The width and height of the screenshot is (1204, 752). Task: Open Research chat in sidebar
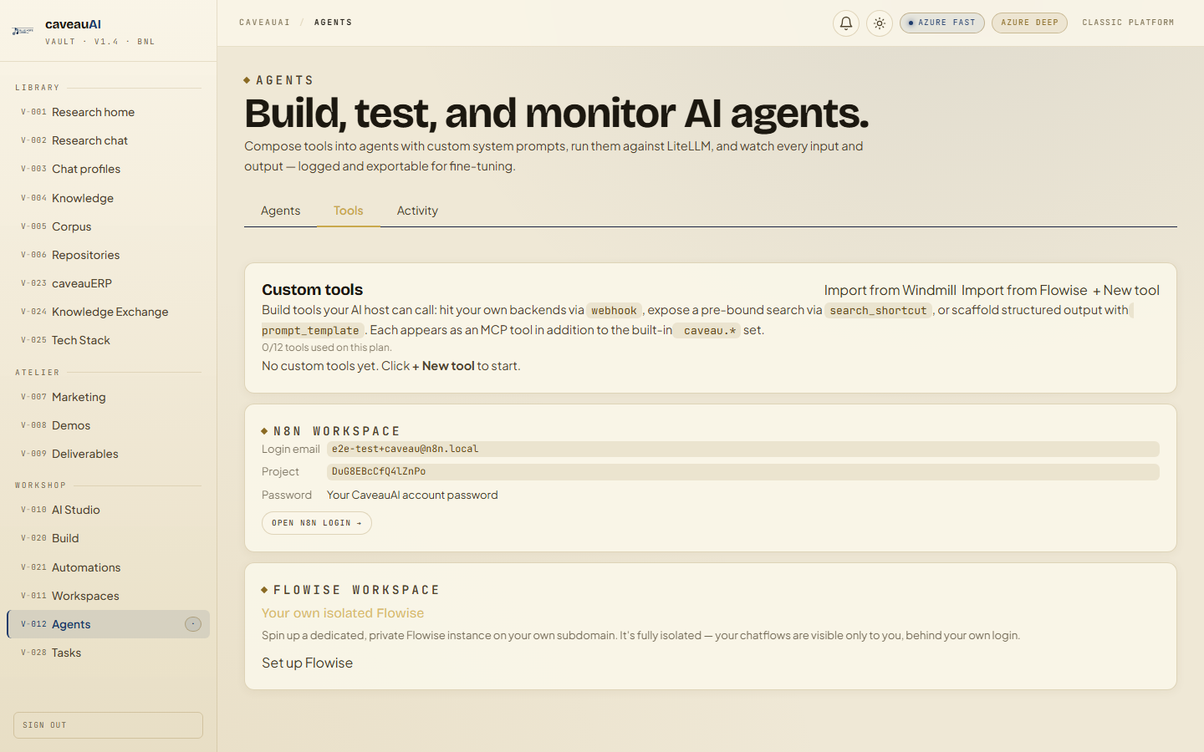tap(108, 140)
